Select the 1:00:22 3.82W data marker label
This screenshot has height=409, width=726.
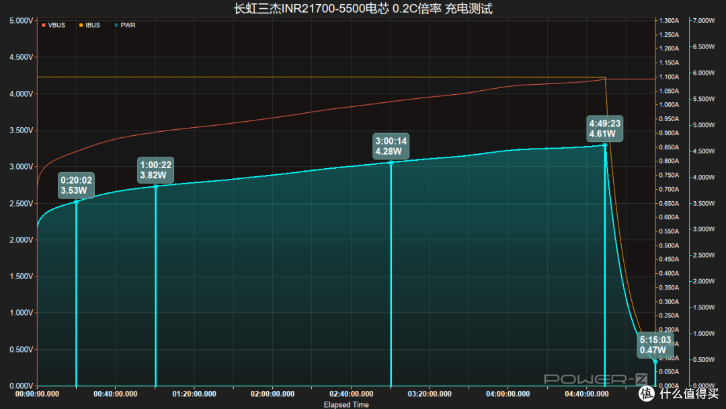pyautogui.click(x=156, y=170)
